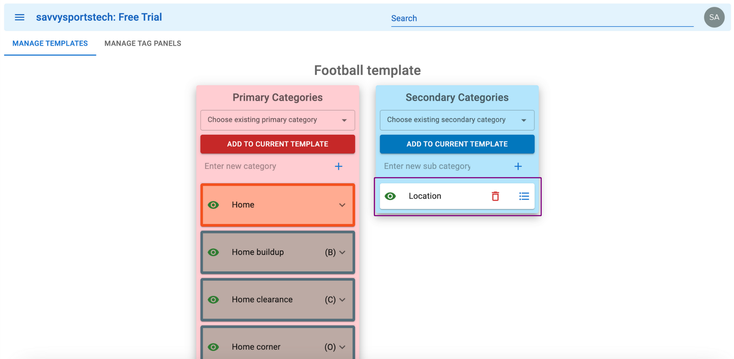Open the Location options list icon
734x359 pixels.
524,196
